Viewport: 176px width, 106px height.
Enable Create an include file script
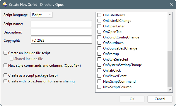(5, 53)
